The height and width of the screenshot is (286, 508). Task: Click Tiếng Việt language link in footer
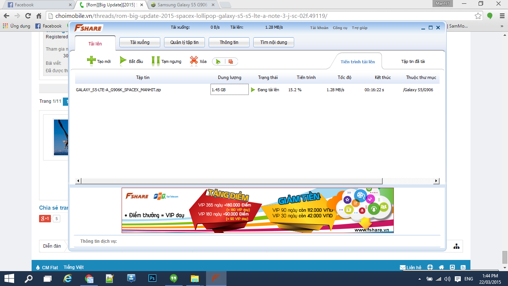(74, 267)
